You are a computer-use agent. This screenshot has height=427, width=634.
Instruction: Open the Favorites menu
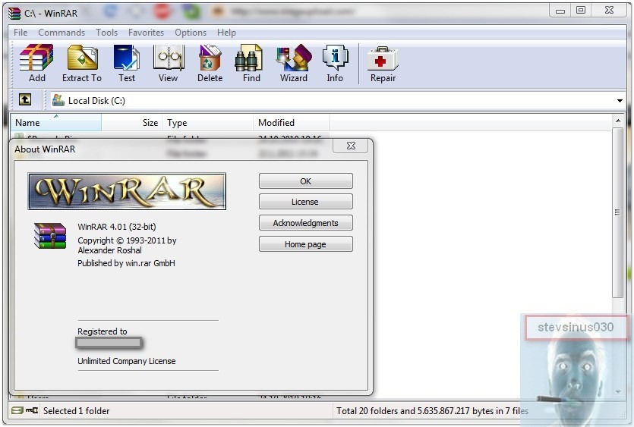point(146,33)
